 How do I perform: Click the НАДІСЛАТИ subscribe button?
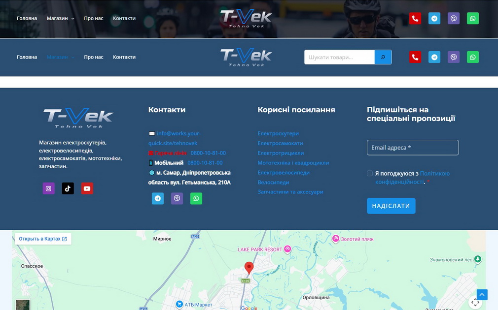tap(391, 206)
